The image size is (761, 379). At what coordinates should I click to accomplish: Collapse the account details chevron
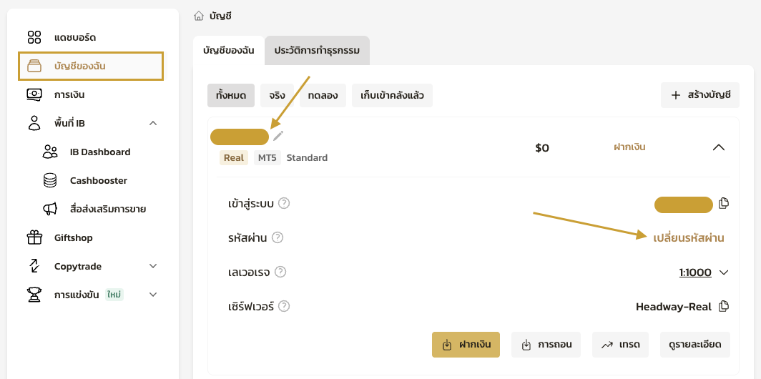coord(719,147)
